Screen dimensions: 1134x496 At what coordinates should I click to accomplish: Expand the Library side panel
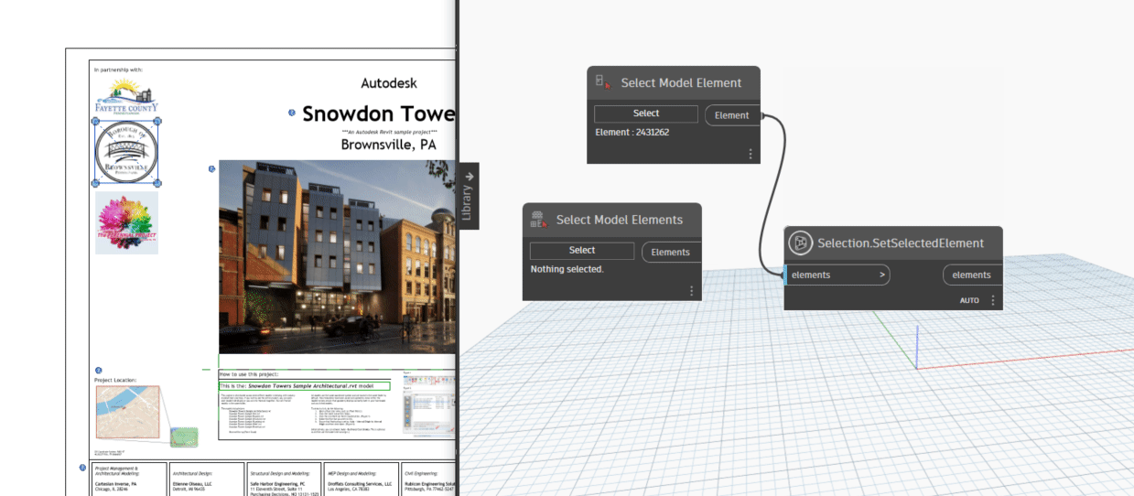coord(468,196)
